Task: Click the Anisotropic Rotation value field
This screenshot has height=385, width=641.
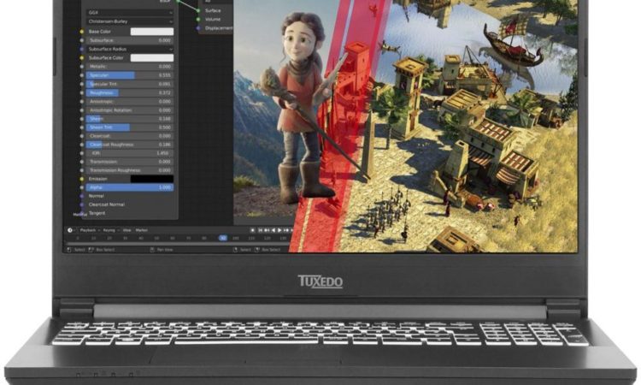Action: [x=130, y=110]
